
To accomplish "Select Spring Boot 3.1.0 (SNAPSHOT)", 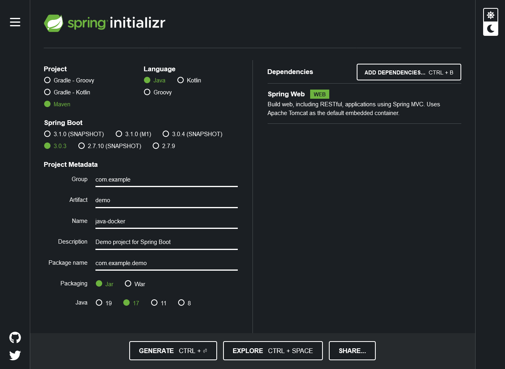I will pos(74,134).
